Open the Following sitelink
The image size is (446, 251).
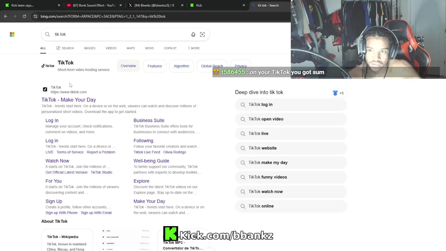pos(143,140)
